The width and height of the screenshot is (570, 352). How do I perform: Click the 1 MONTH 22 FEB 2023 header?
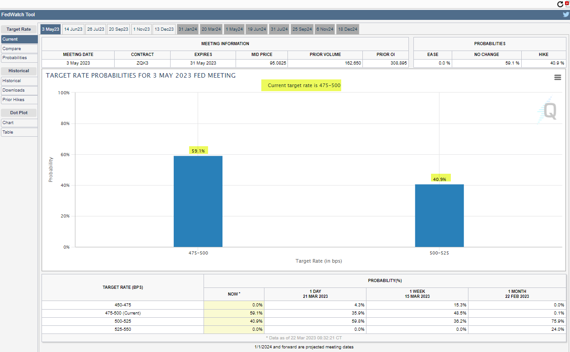[x=517, y=294]
